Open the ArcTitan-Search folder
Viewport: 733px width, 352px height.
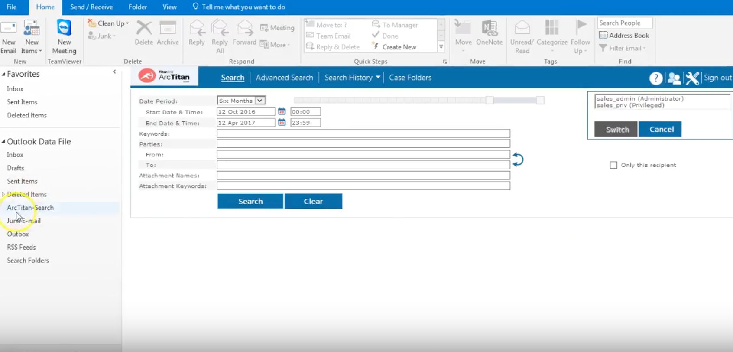coord(30,208)
